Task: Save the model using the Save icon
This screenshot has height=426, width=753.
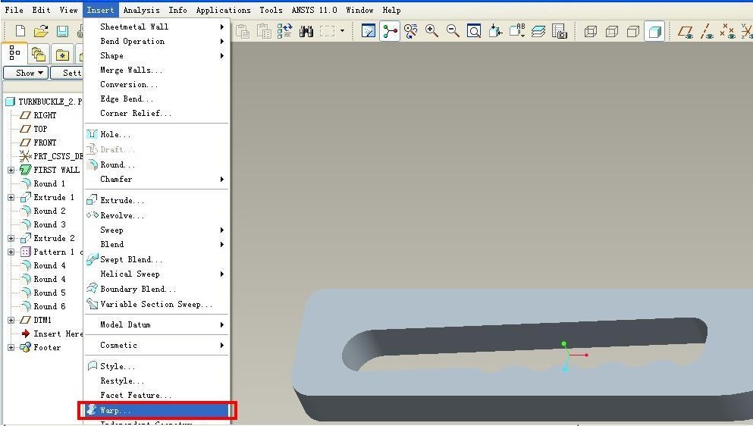Action: click(62, 31)
